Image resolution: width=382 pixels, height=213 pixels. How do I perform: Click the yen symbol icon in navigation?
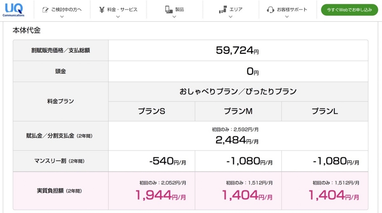point(102,10)
